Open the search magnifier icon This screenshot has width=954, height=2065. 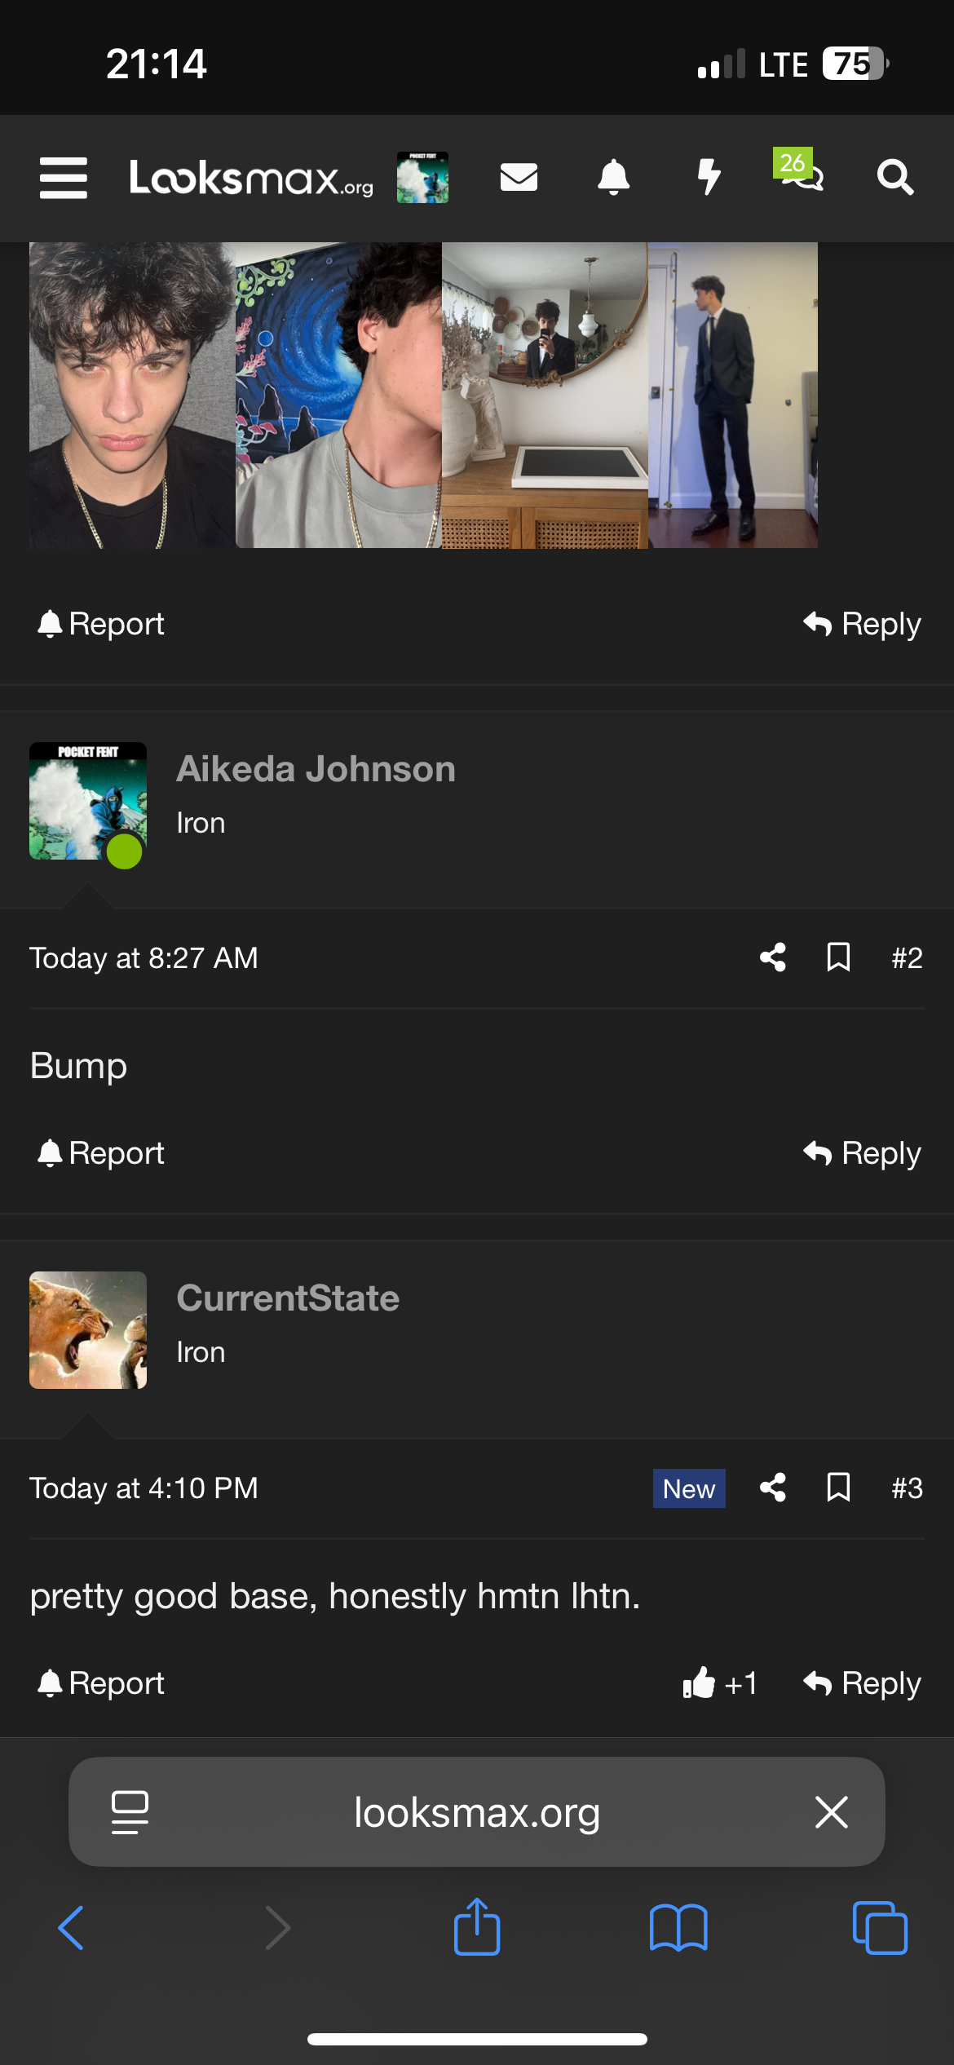click(894, 177)
